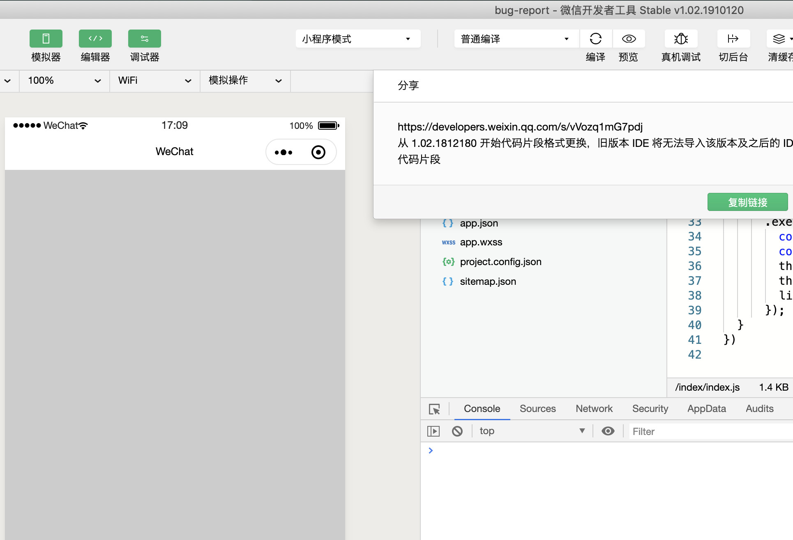The height and width of the screenshot is (540, 793).
Task: Switch to the AppData tab
Action: (707, 409)
